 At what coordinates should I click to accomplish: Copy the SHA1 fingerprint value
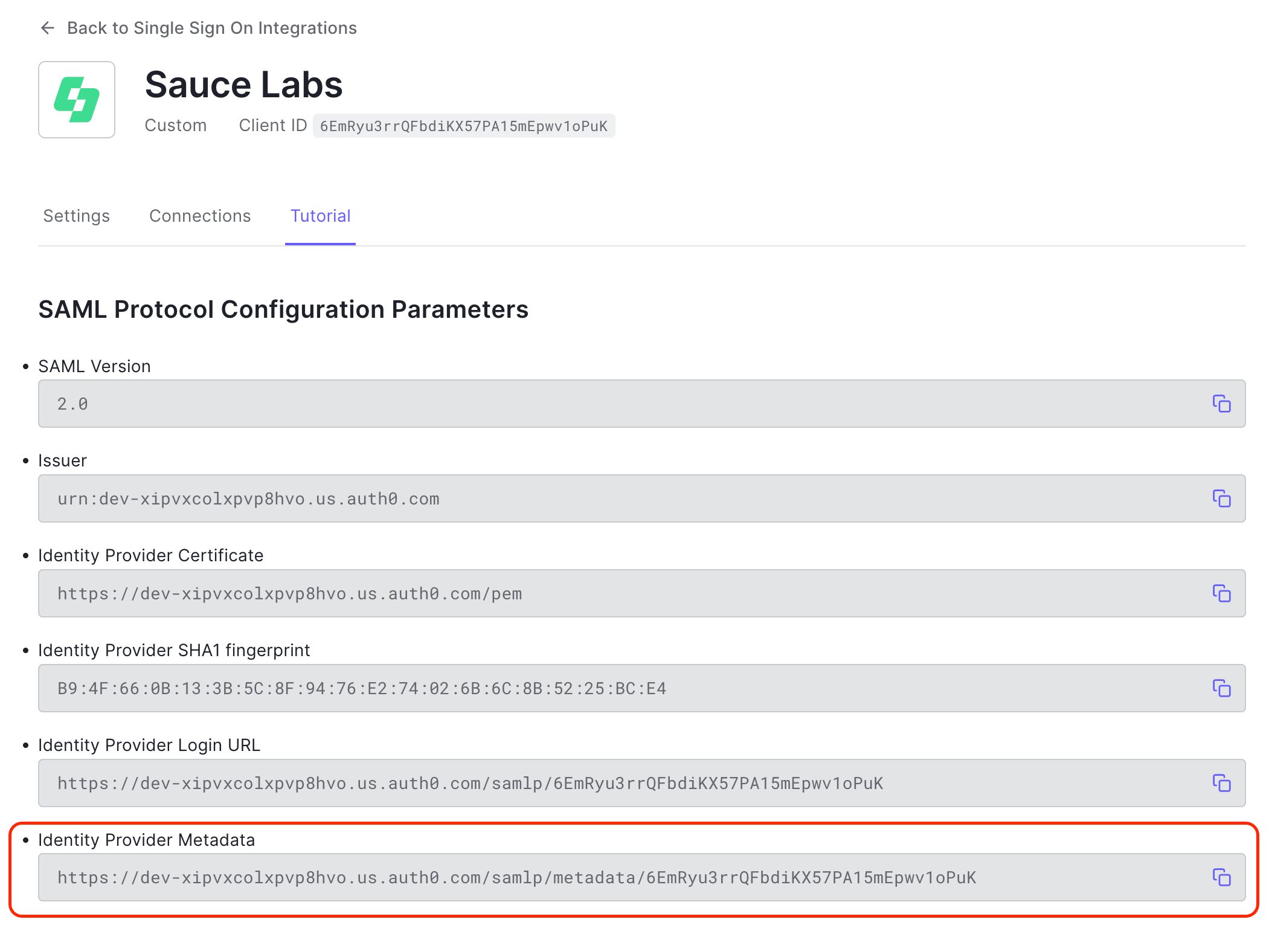[1221, 688]
